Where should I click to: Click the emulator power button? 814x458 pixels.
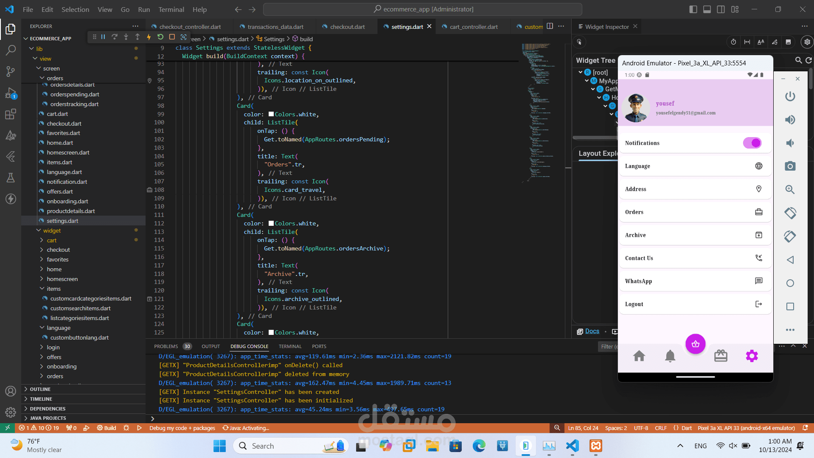(x=790, y=96)
